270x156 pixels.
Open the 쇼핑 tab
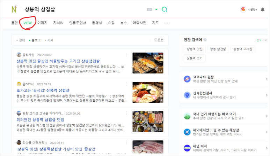click(111, 23)
